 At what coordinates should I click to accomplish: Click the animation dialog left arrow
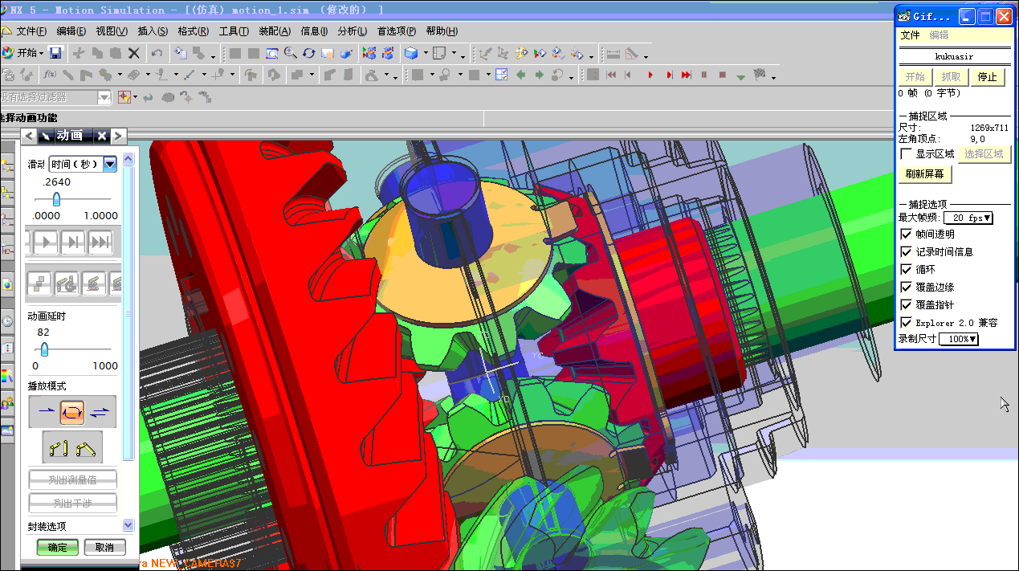[29, 136]
